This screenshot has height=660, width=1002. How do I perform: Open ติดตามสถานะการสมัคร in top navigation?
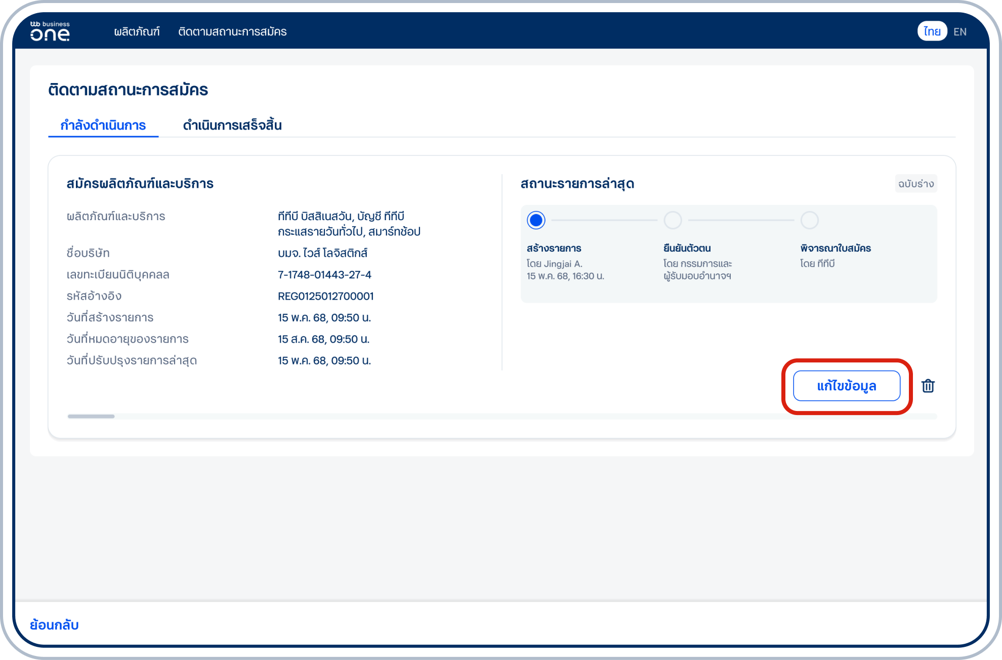(x=232, y=31)
